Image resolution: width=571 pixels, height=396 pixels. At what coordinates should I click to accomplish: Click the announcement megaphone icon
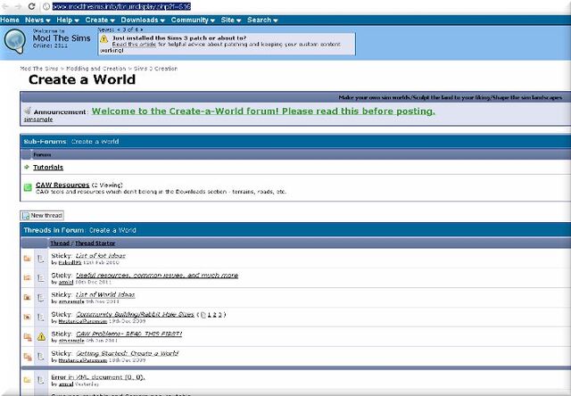[x=28, y=111]
